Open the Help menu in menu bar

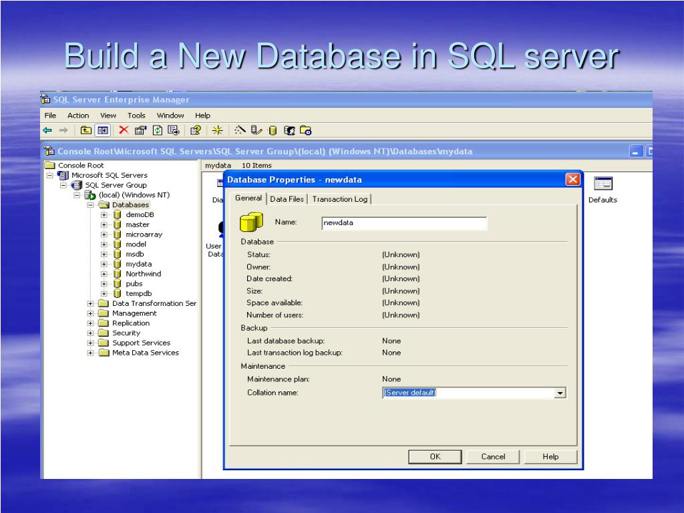coord(202,115)
